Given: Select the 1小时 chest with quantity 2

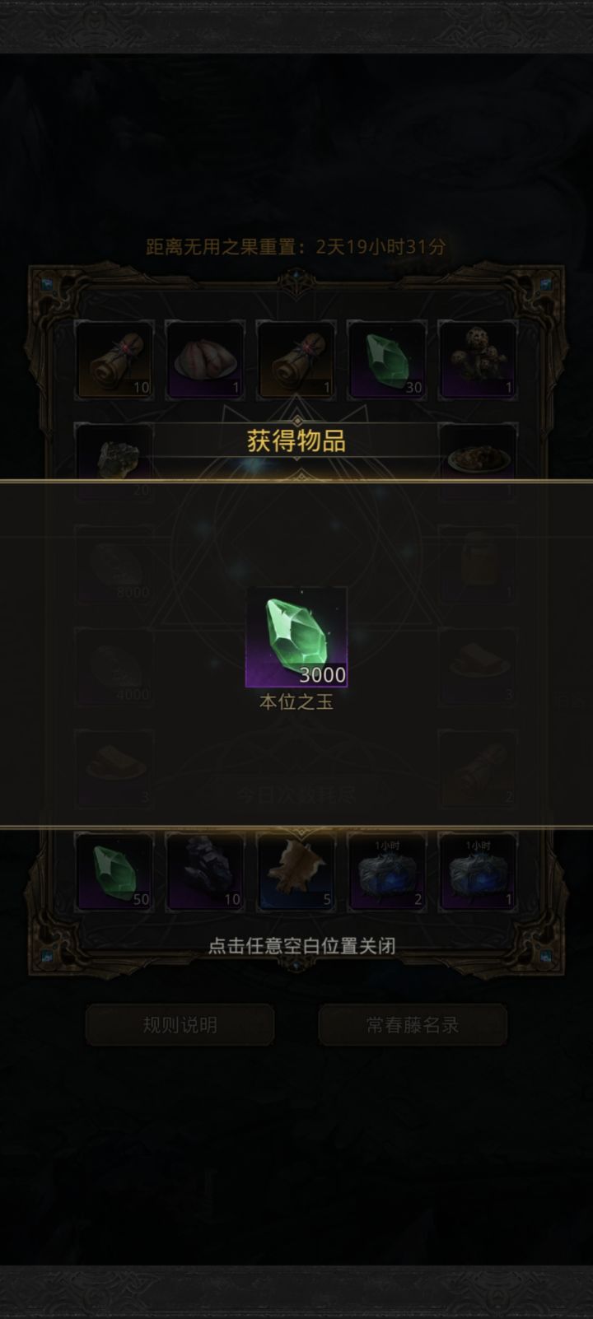Looking at the screenshot, I should (x=386, y=871).
